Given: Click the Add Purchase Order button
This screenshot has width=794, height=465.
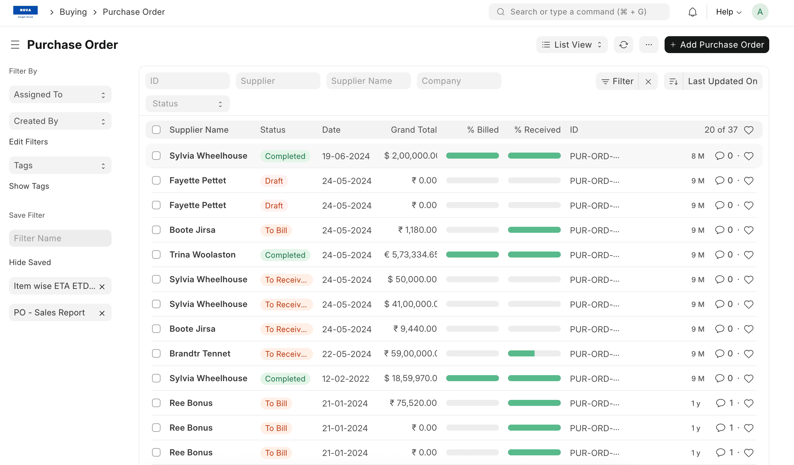Looking at the screenshot, I should point(716,44).
